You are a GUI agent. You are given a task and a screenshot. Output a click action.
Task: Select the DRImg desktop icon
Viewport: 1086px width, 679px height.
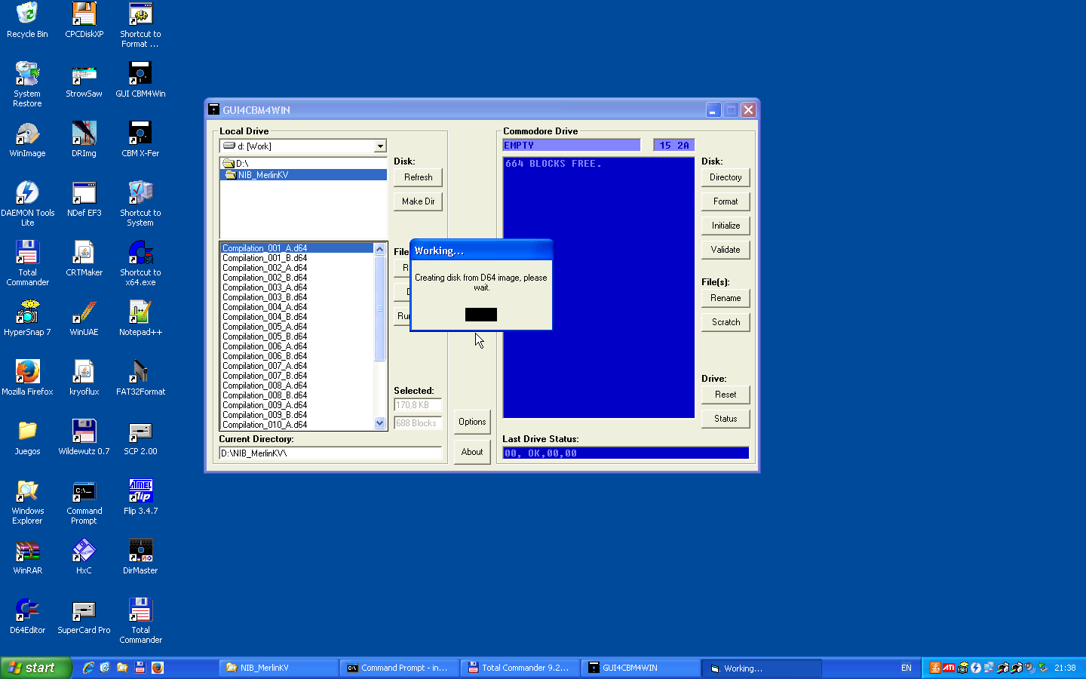[84, 140]
